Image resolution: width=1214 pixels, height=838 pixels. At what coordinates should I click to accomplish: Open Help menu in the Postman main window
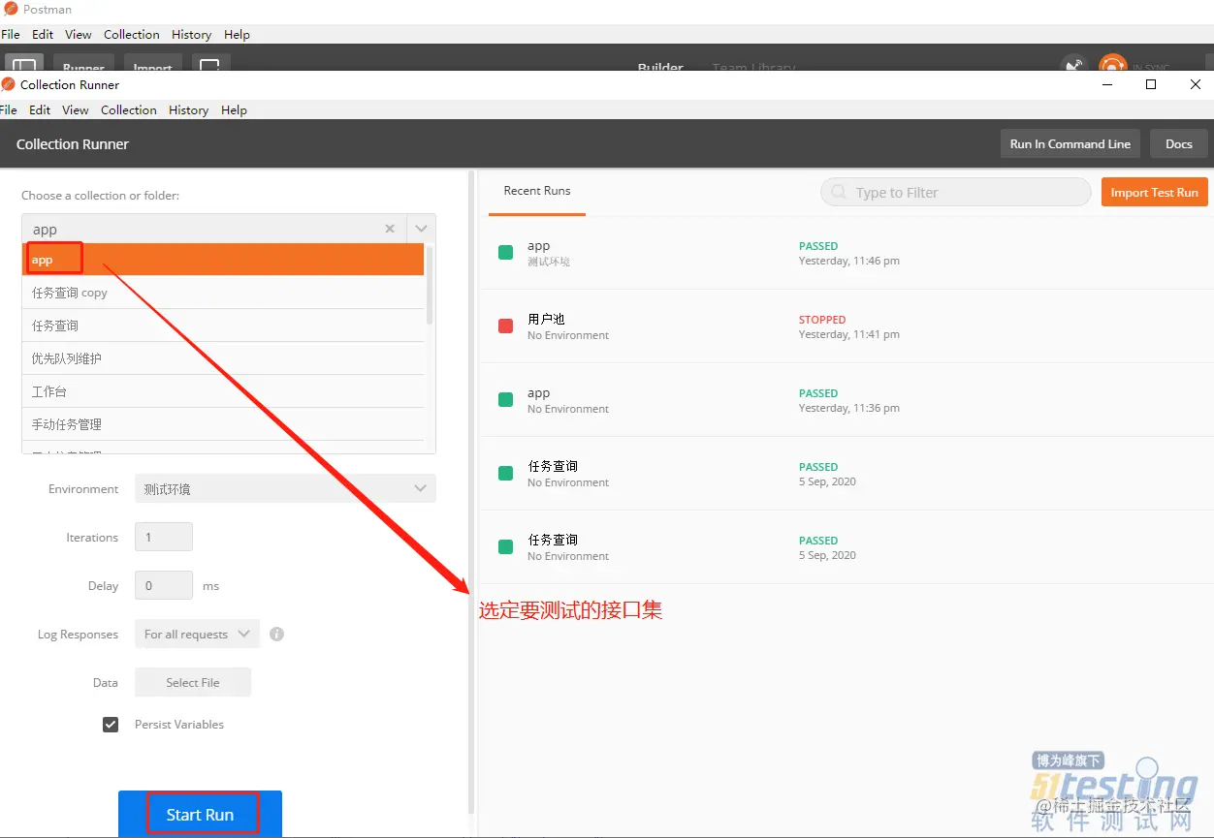(237, 34)
